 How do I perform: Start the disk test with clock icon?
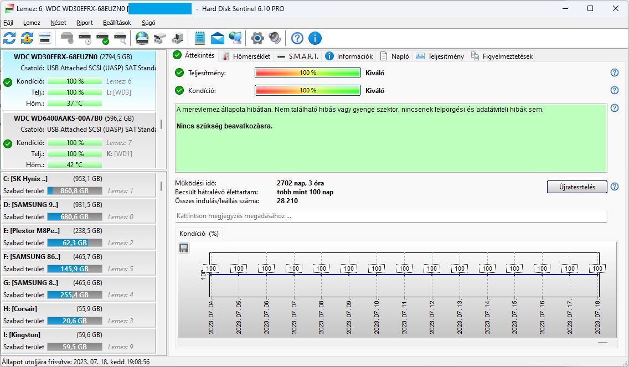pos(85,39)
